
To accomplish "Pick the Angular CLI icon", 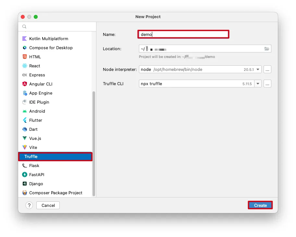I will [25, 84].
